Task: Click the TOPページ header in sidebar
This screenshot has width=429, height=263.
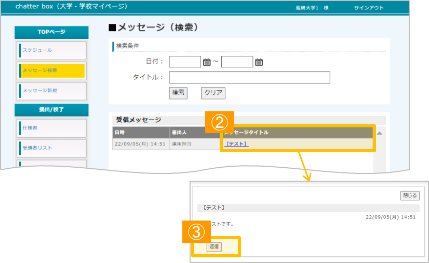Action: [x=51, y=32]
